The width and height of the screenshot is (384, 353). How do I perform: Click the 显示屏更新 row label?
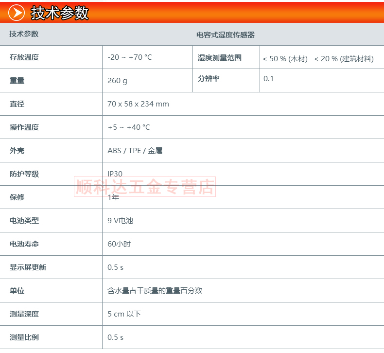point(28,267)
